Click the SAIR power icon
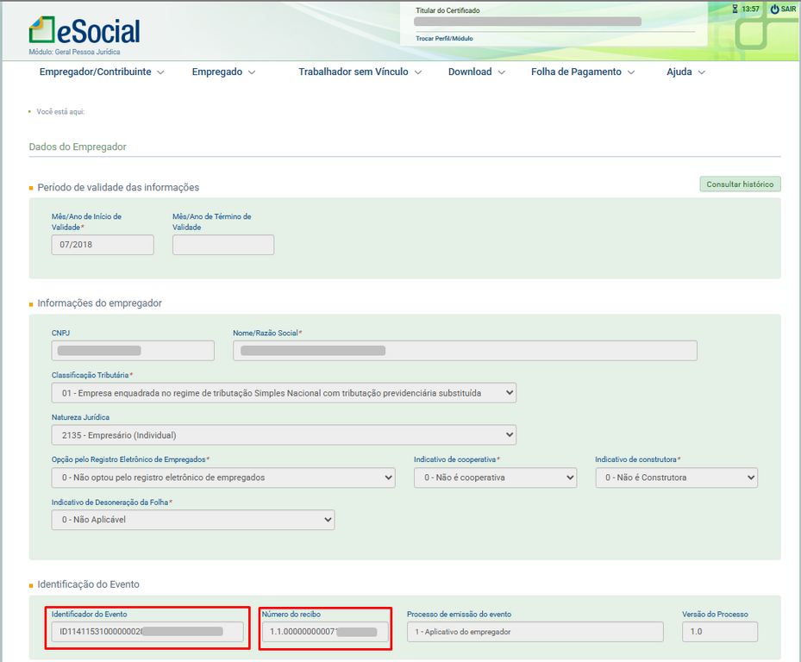Viewport: 801px width, 662px height. pos(774,9)
